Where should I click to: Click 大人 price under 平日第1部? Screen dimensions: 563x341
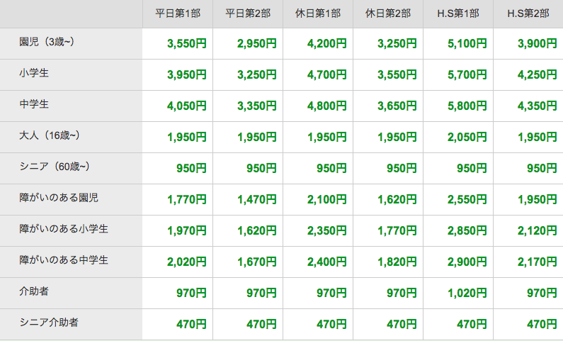[187, 138]
